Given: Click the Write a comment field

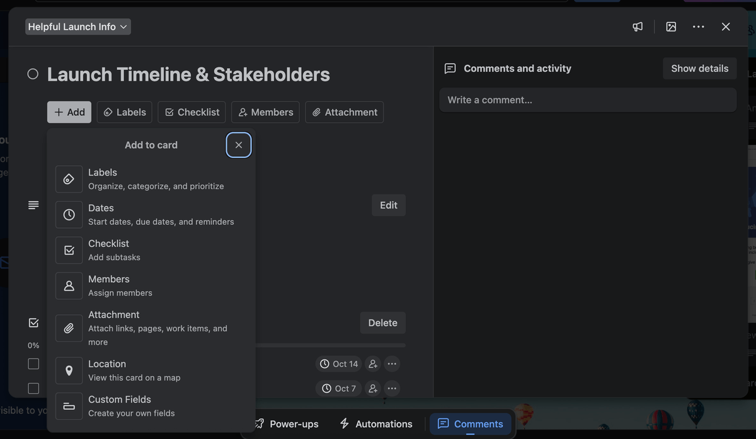Looking at the screenshot, I should pyautogui.click(x=587, y=100).
